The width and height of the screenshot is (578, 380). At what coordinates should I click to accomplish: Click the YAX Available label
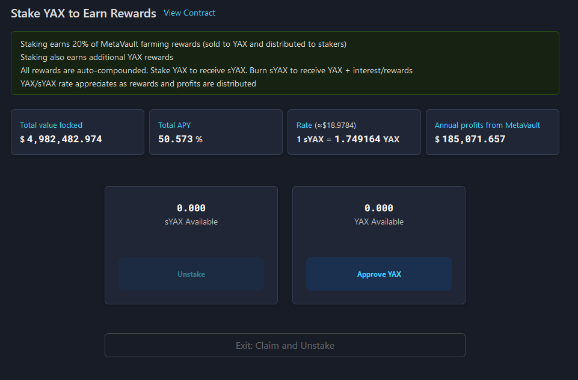pyautogui.click(x=379, y=222)
